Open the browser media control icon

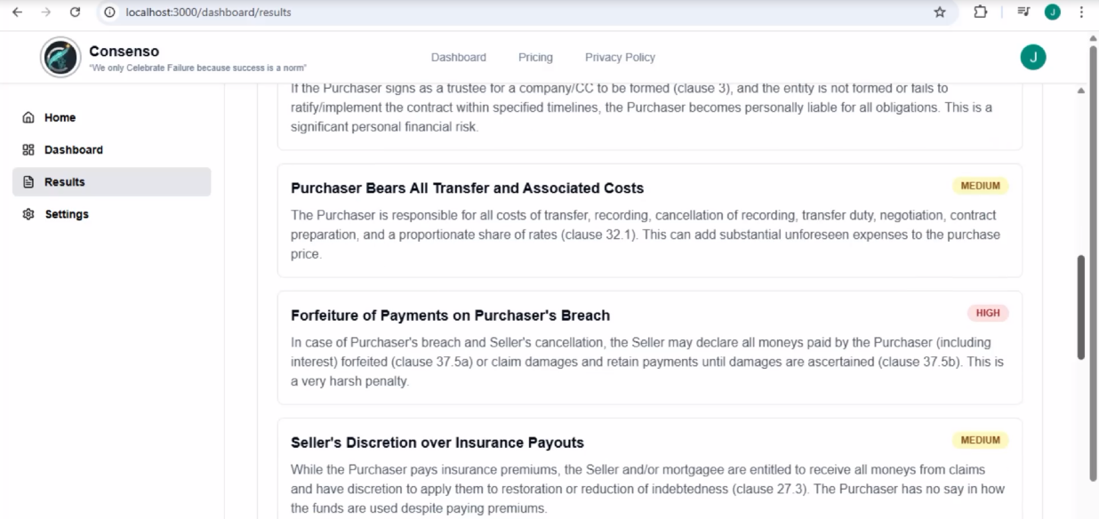coord(1023,12)
